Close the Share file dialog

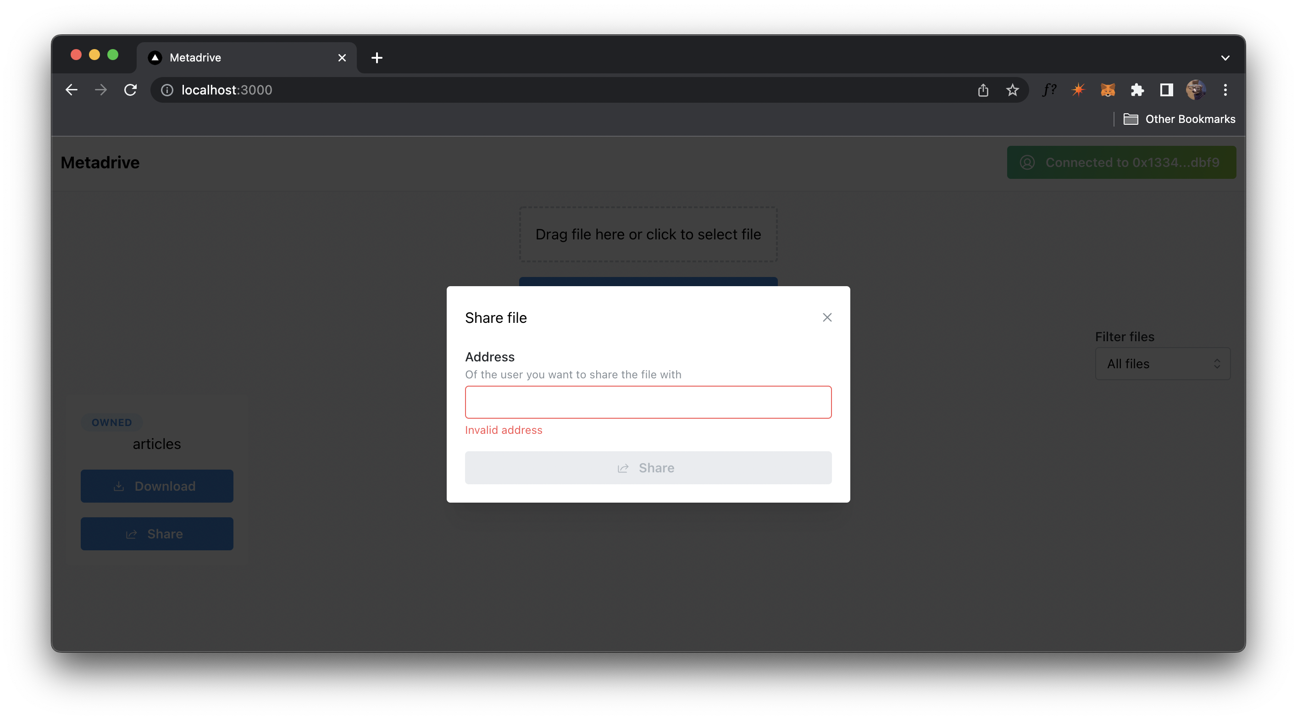(827, 318)
